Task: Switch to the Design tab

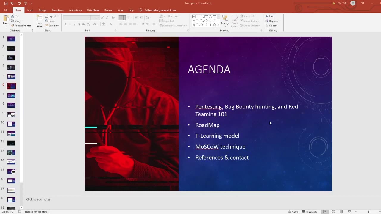Action: (x=43, y=10)
